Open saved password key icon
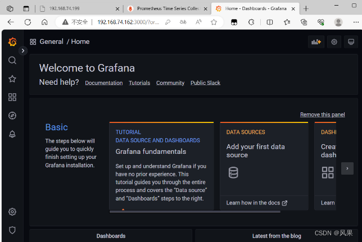Screen dimensions: 362x242 [x=168, y=22]
